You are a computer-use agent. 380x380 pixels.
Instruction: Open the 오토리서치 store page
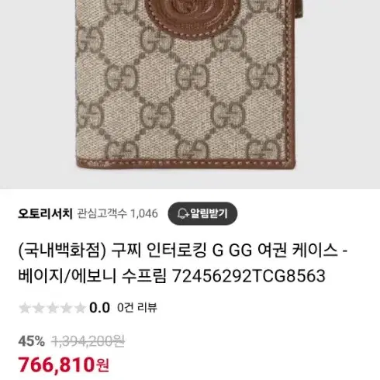point(45,213)
